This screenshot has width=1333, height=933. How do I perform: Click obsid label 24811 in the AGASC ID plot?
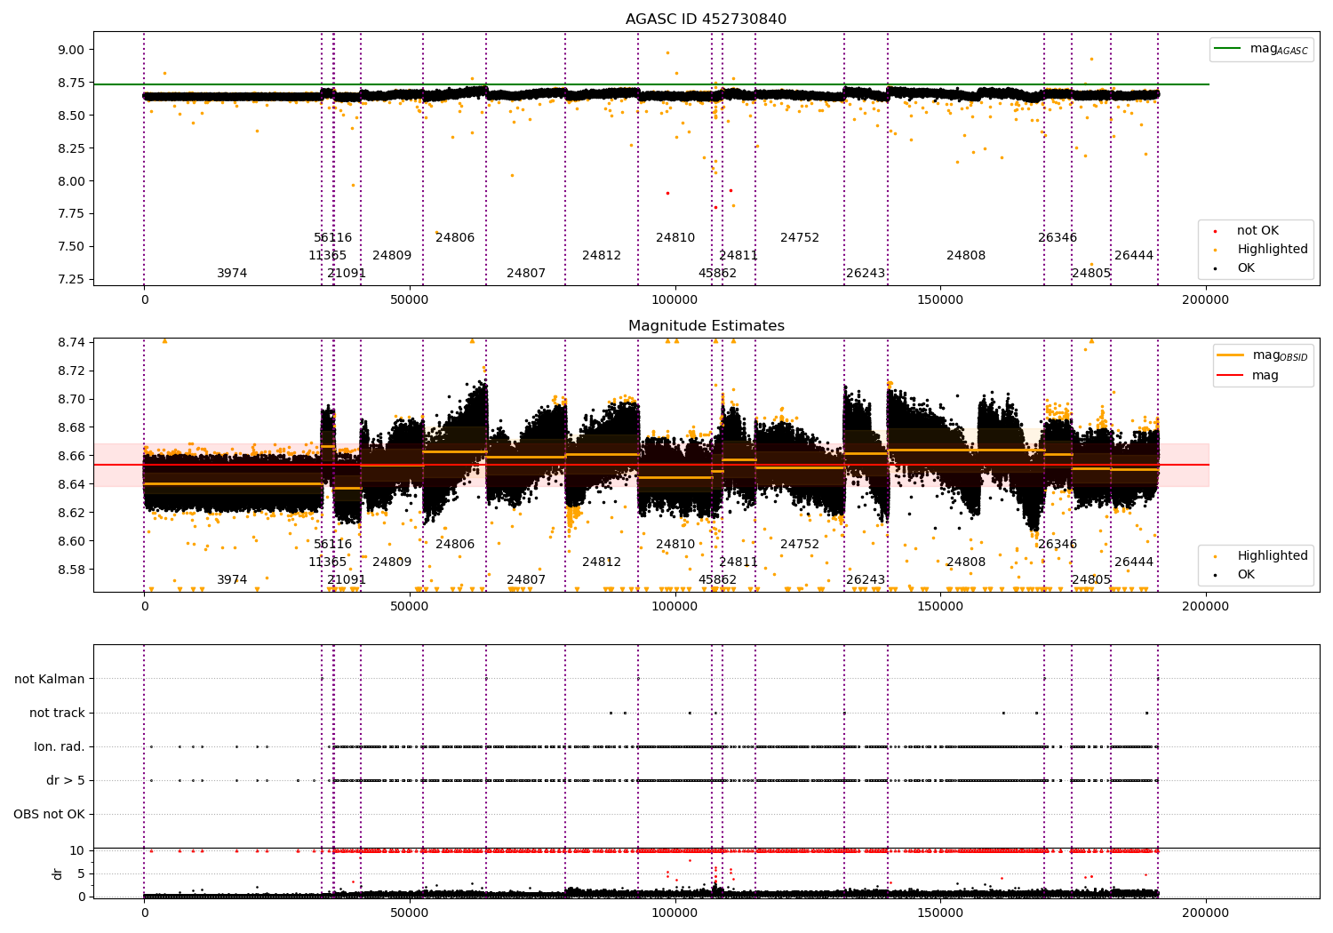pos(738,256)
